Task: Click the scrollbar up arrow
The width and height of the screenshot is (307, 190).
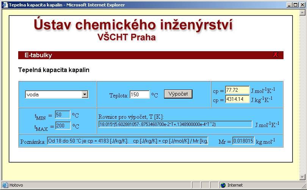Action: (302, 13)
